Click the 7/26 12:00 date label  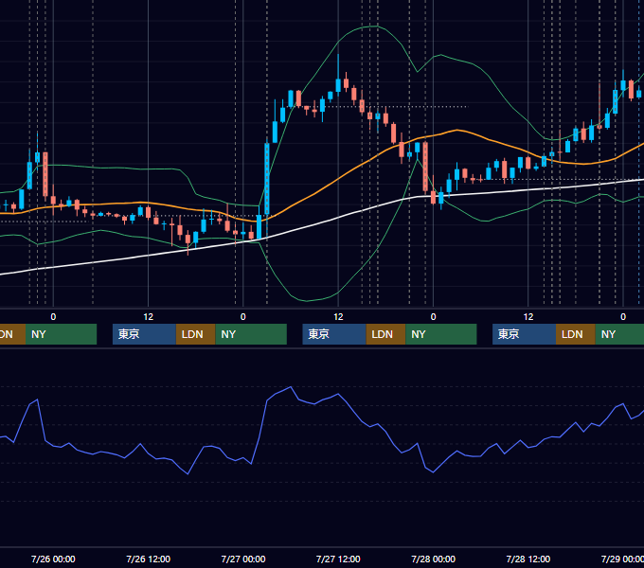pyautogui.click(x=149, y=559)
